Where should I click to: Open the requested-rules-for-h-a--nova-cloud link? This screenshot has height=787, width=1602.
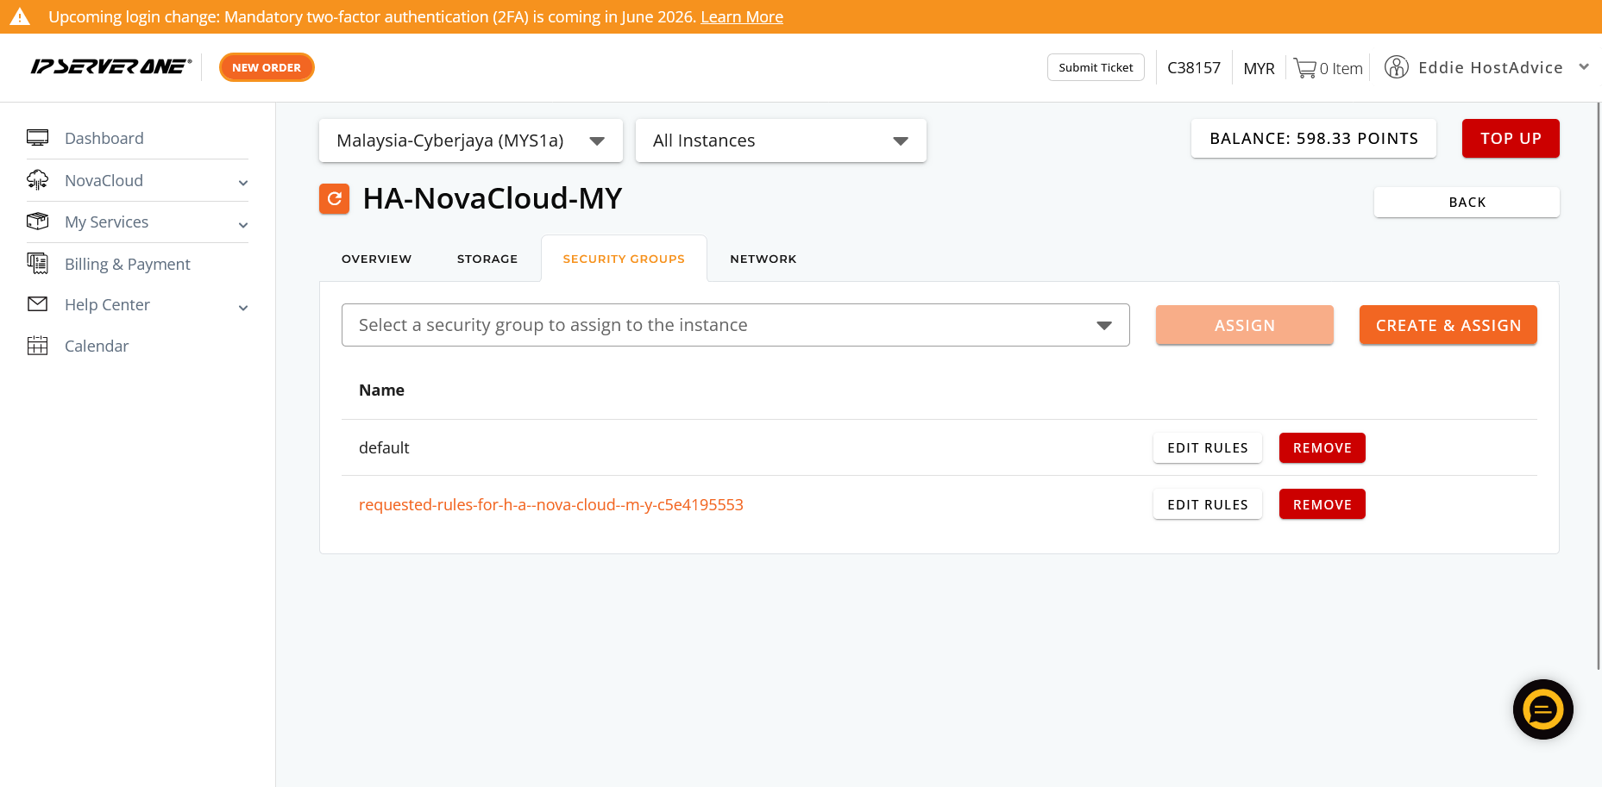(551, 504)
